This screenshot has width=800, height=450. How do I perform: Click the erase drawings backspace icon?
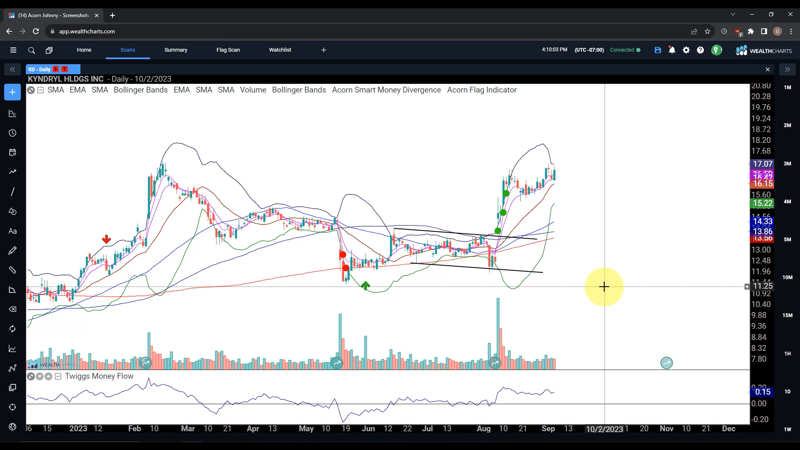pos(12,309)
